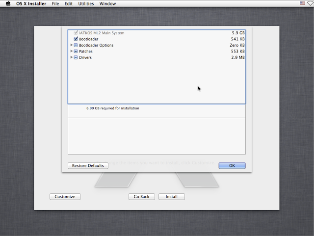
Task: Click the 541 KB size value
Action: point(237,39)
